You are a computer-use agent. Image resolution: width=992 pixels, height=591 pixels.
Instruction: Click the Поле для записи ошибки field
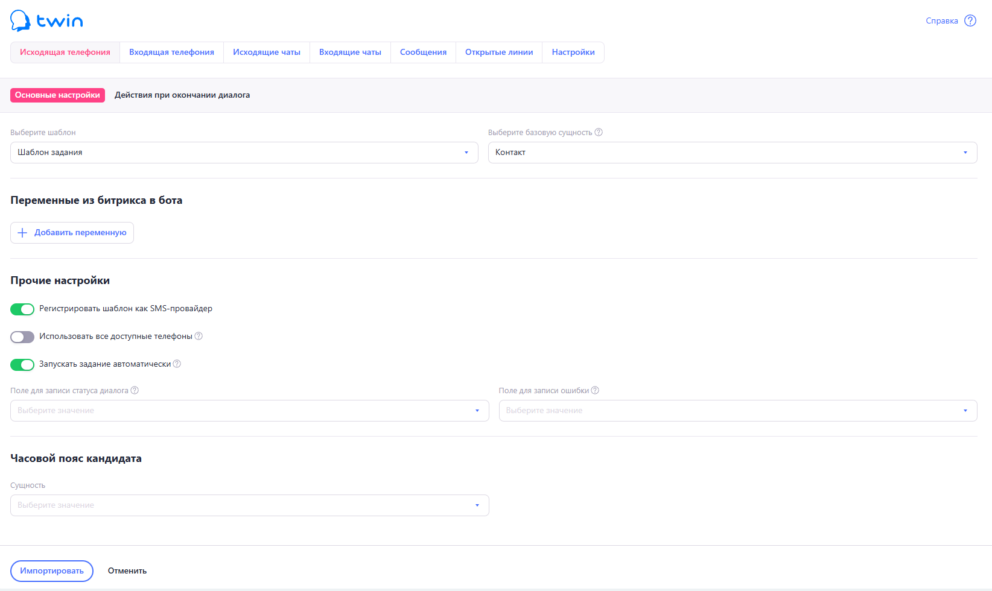coord(737,411)
